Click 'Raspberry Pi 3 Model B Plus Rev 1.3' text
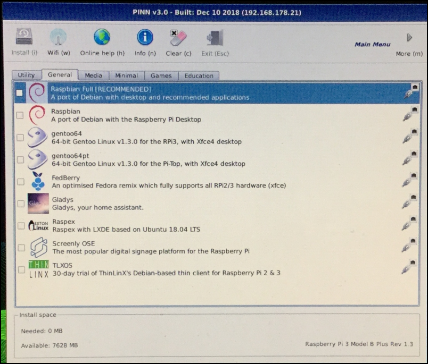Viewport: 428px width, 364px height. pos(359,344)
